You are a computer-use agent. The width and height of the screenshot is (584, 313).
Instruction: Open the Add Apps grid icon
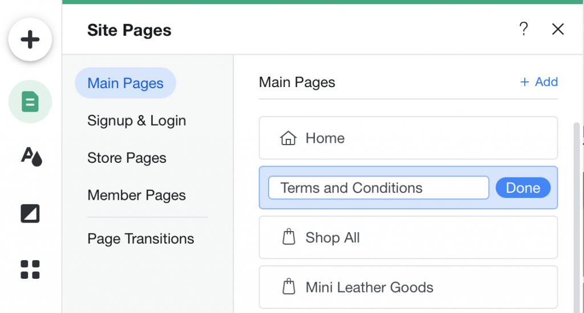pos(30,269)
